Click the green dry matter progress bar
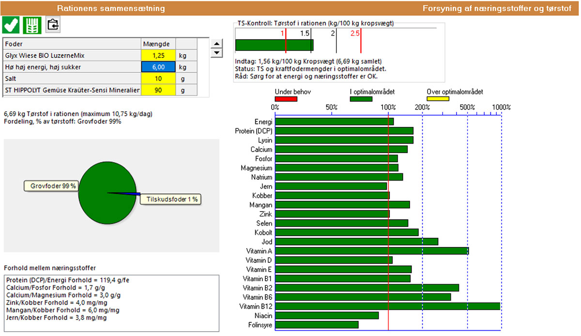The image size is (581, 336). (x=274, y=45)
